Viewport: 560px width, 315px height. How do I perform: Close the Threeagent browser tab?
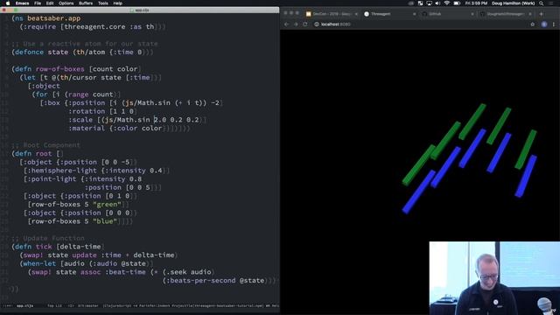414,14
